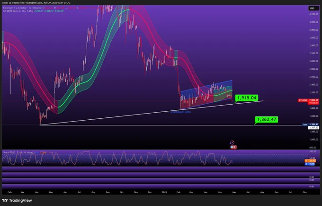
Task: Click the 3,000.00 price axis label
Action: click(x=313, y=61)
